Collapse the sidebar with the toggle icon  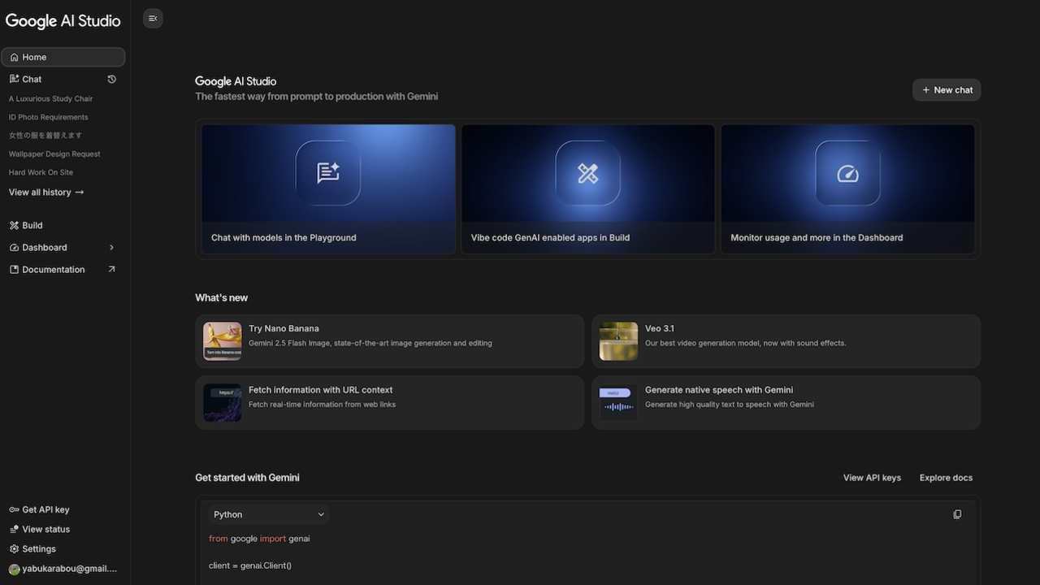(x=153, y=18)
